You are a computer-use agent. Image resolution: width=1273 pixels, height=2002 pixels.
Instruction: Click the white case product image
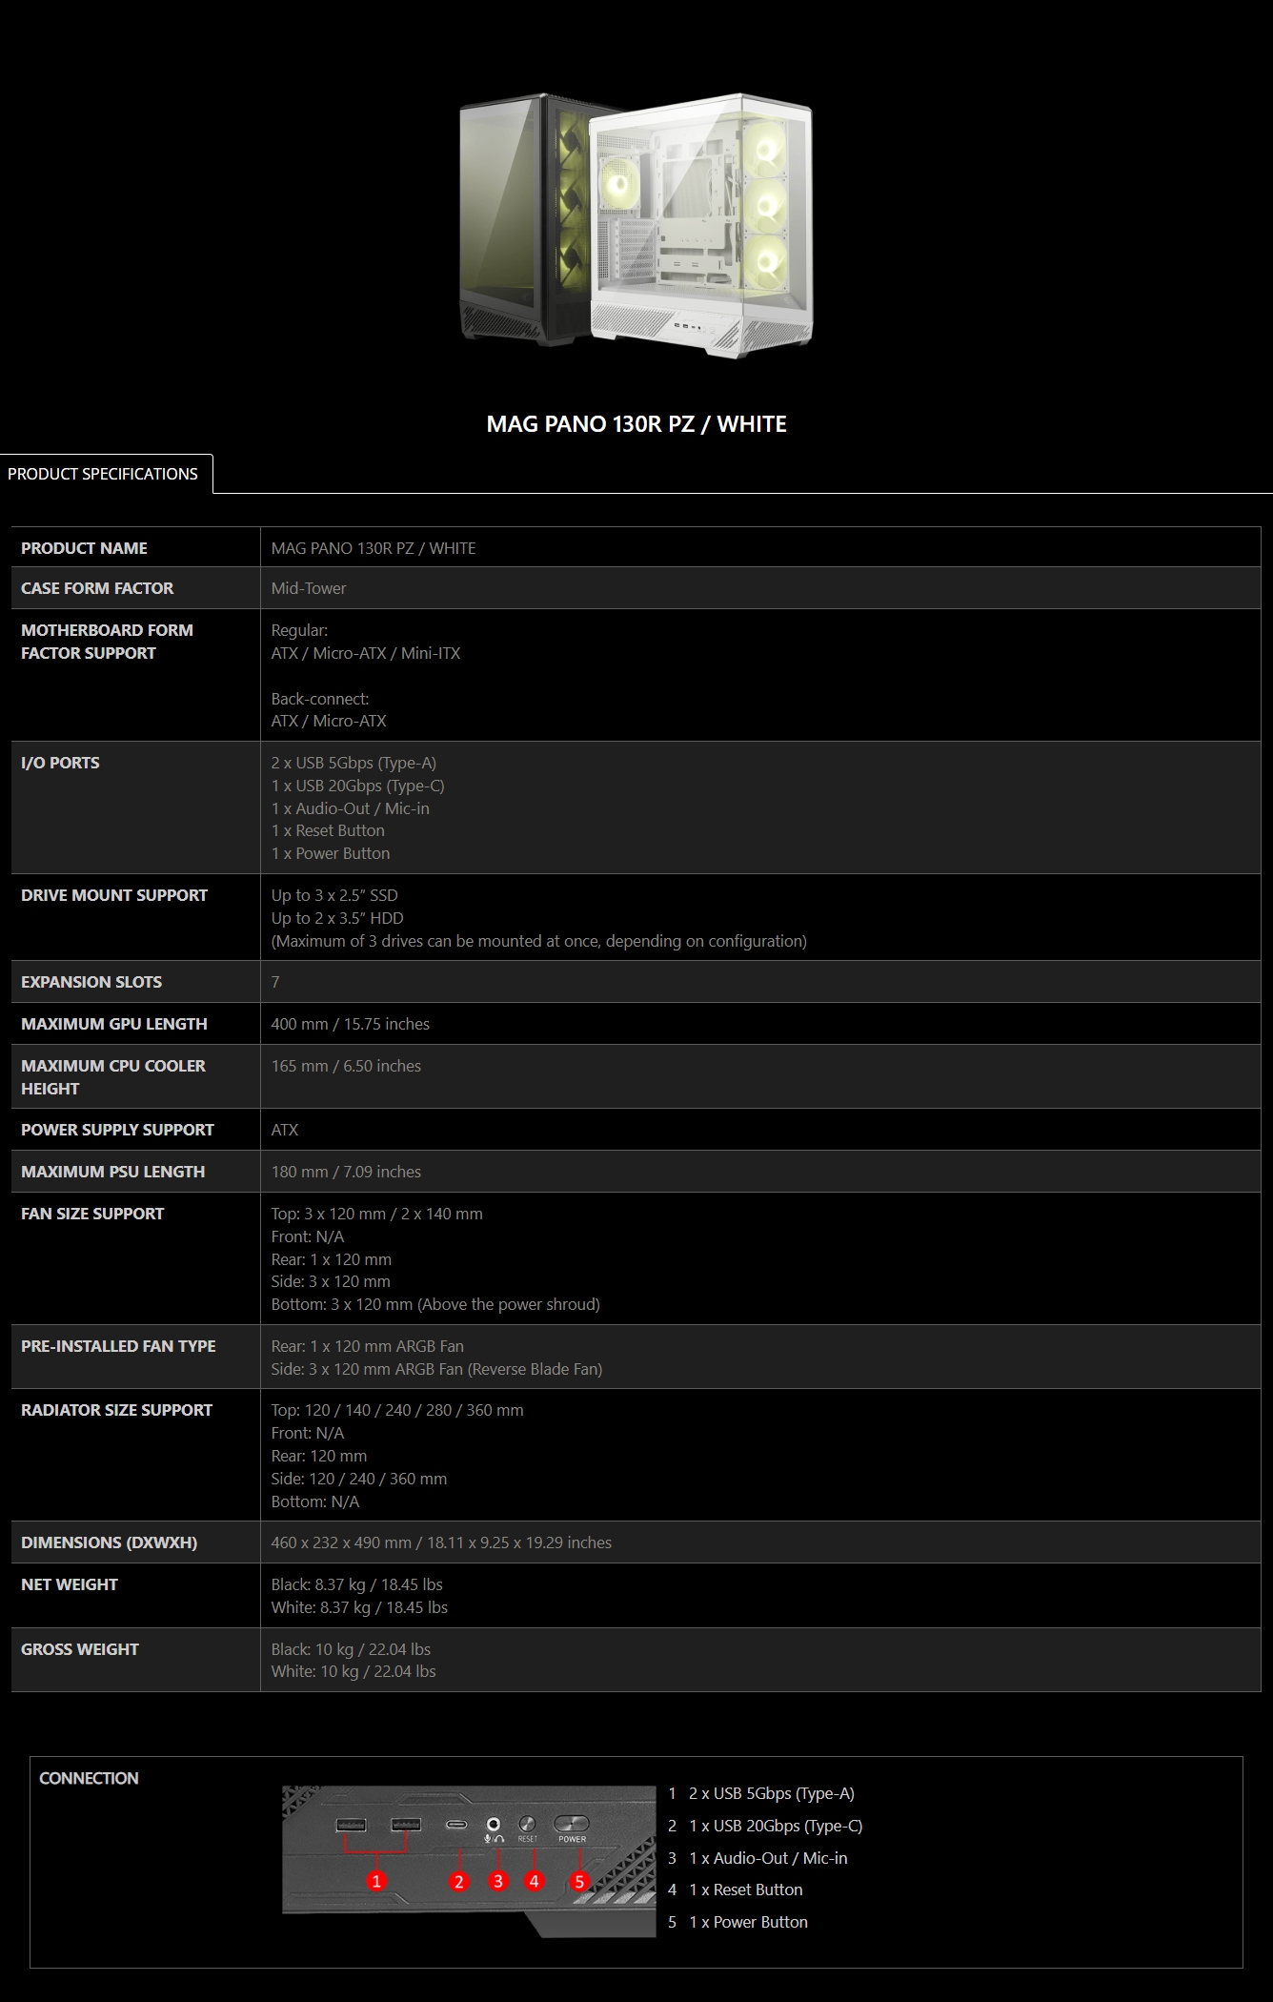click(703, 224)
